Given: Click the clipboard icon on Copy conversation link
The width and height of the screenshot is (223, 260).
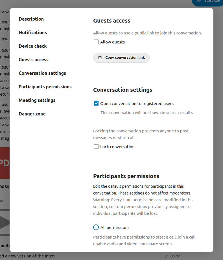Looking at the screenshot, I should coord(100,58).
